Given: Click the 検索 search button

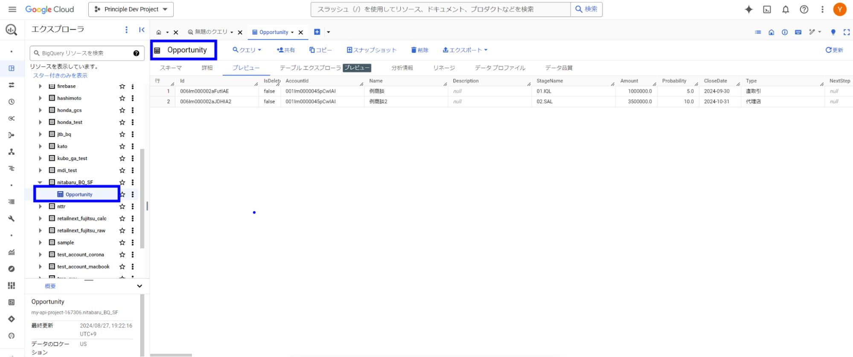Looking at the screenshot, I should coord(586,9).
